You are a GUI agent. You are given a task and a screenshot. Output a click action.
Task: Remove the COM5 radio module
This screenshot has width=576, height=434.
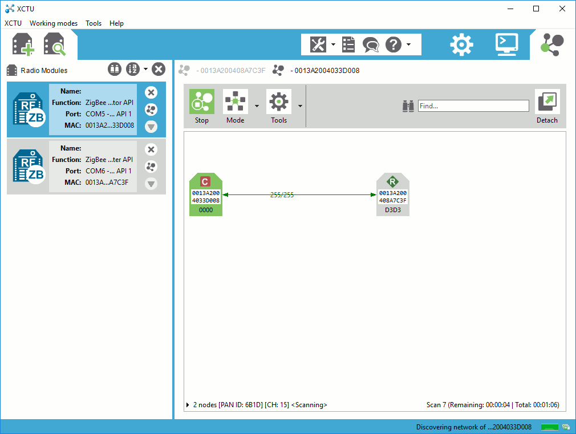pos(151,92)
